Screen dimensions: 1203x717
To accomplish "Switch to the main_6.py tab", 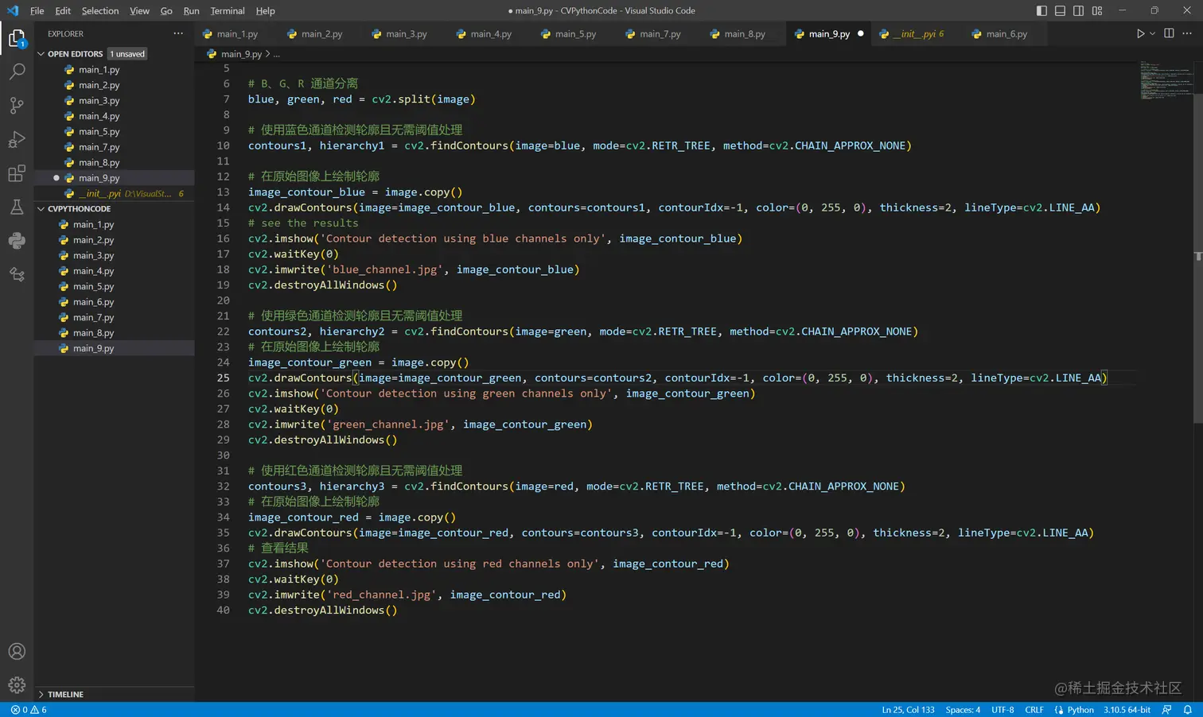I will (1006, 34).
